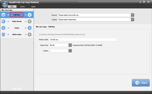Enable the Remove HD Audio checkbox

[x=40, y=35]
